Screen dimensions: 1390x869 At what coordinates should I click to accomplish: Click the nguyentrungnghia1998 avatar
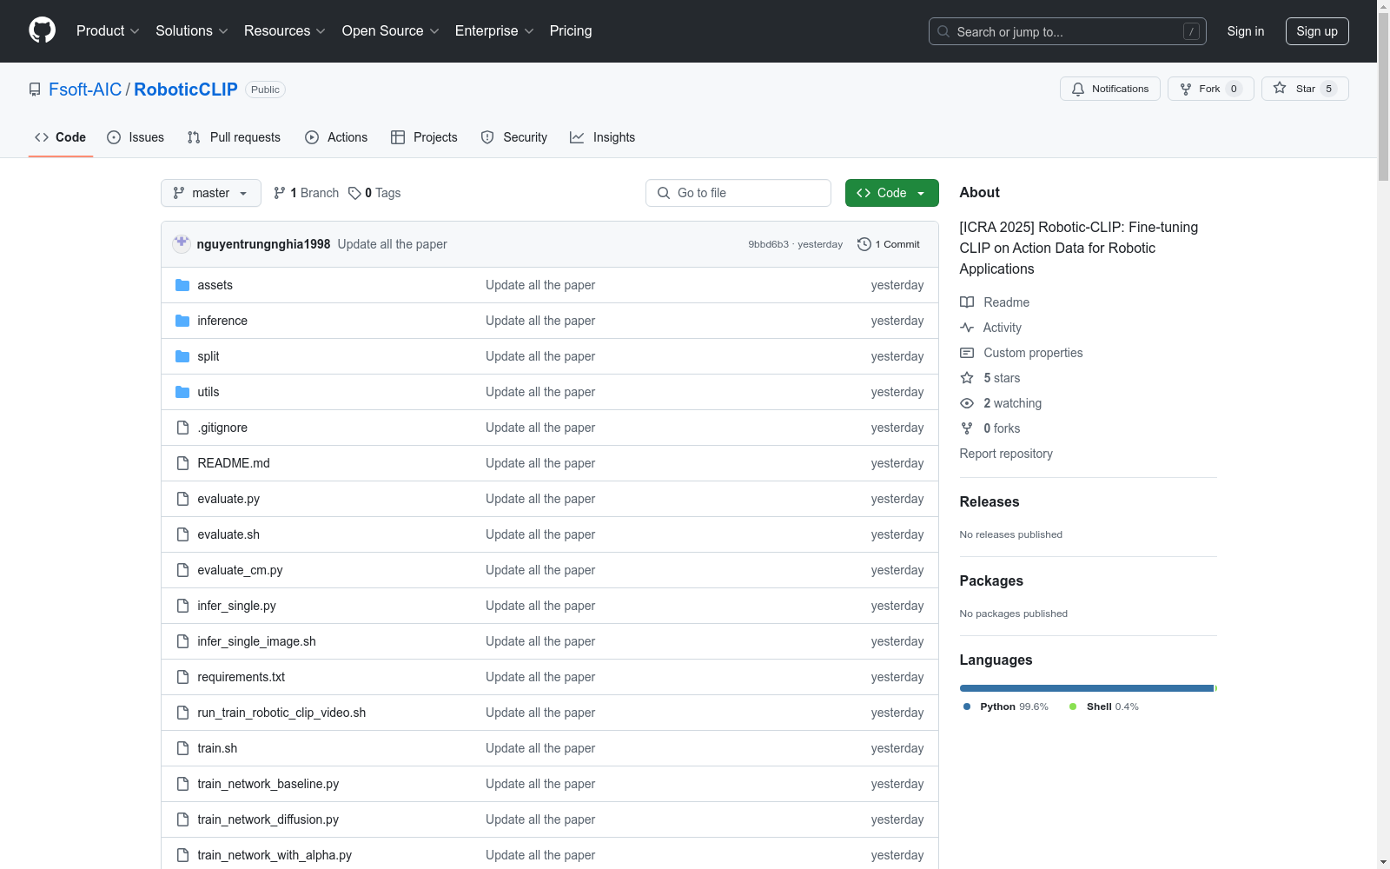[182, 243]
